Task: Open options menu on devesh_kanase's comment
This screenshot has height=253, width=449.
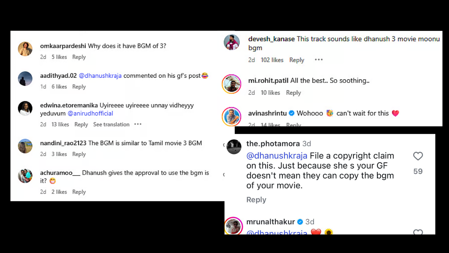Action: (319, 60)
